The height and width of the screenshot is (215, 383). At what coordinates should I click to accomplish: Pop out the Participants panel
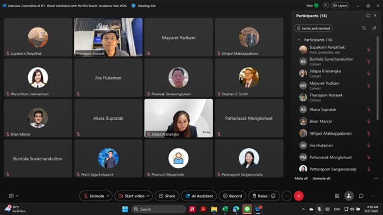click(x=368, y=16)
